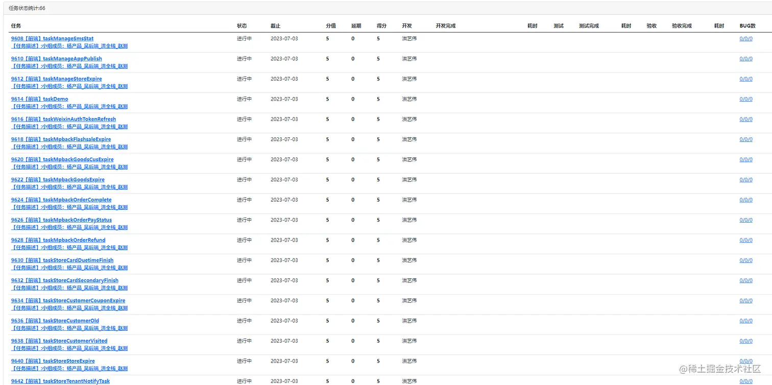Viewport: 772px width, 385px height.
Task: Open task 9638 taskStoreCustomerVisited link
Action: click(x=59, y=341)
